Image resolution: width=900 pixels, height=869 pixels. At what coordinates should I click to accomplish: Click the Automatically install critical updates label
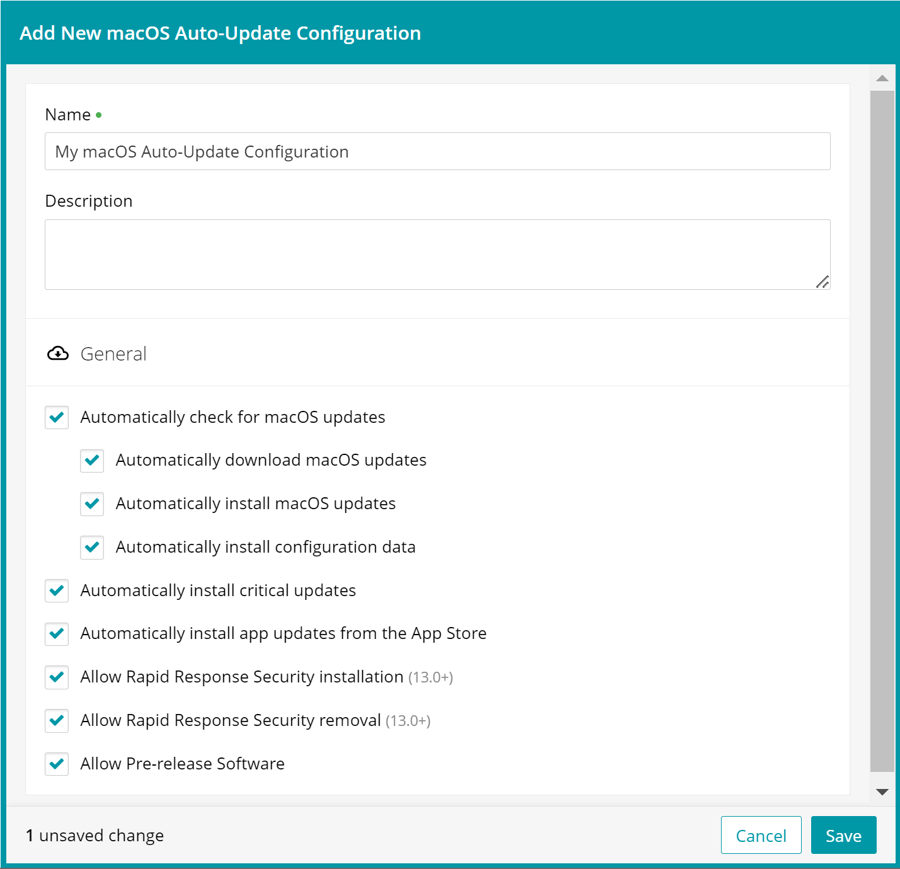(218, 590)
